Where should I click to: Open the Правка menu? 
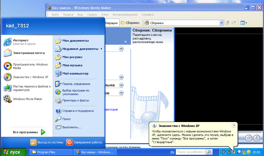pyautogui.click(x=68, y=15)
